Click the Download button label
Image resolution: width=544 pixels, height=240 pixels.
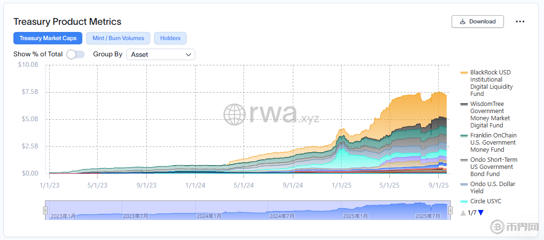(482, 21)
